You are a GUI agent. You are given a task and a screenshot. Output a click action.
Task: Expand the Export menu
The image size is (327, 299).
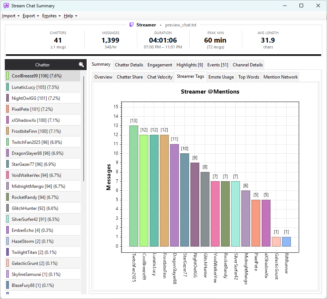pyautogui.click(x=31, y=16)
